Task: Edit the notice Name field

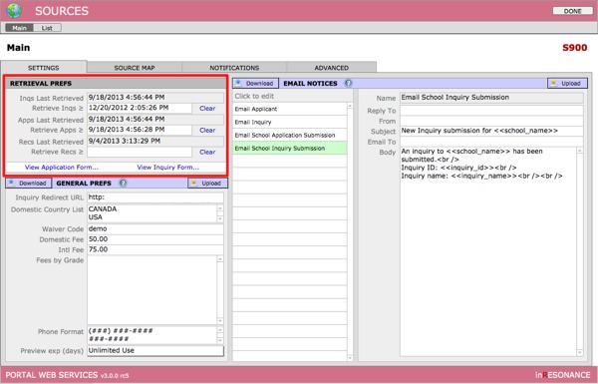Action: tap(491, 98)
